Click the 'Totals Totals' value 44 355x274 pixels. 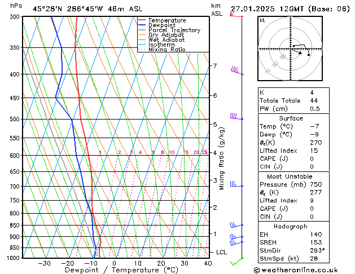coord(314,100)
